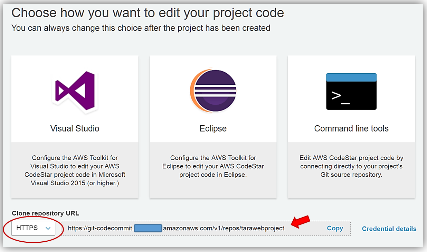Choose the Command line tools terminal icon
Image resolution: width=427 pixels, height=252 pixels.
pos(351,91)
